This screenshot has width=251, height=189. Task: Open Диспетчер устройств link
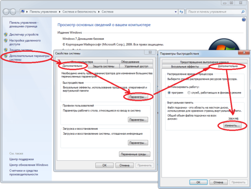pos(24,35)
